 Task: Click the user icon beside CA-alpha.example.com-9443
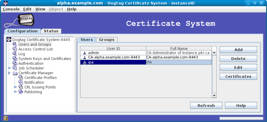point(85,58)
